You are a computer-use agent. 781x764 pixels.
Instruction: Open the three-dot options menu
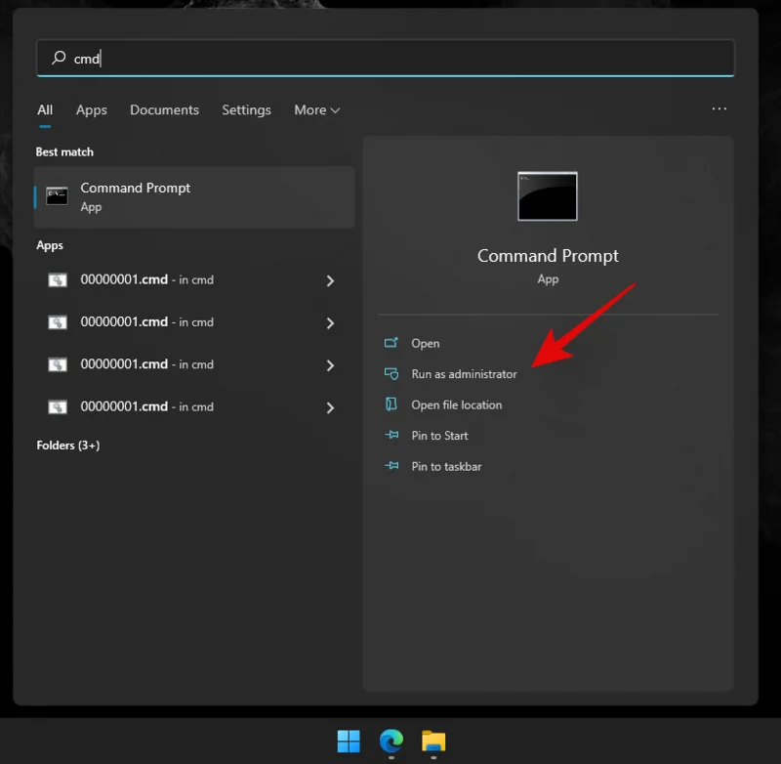pos(719,109)
